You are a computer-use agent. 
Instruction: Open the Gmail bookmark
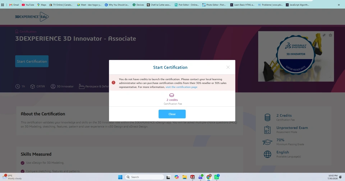click(14, 5)
